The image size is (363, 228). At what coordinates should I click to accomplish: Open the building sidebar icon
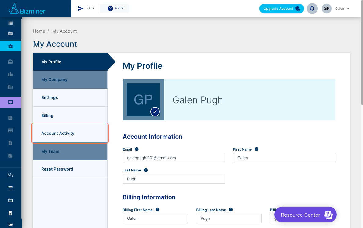(x=10, y=87)
